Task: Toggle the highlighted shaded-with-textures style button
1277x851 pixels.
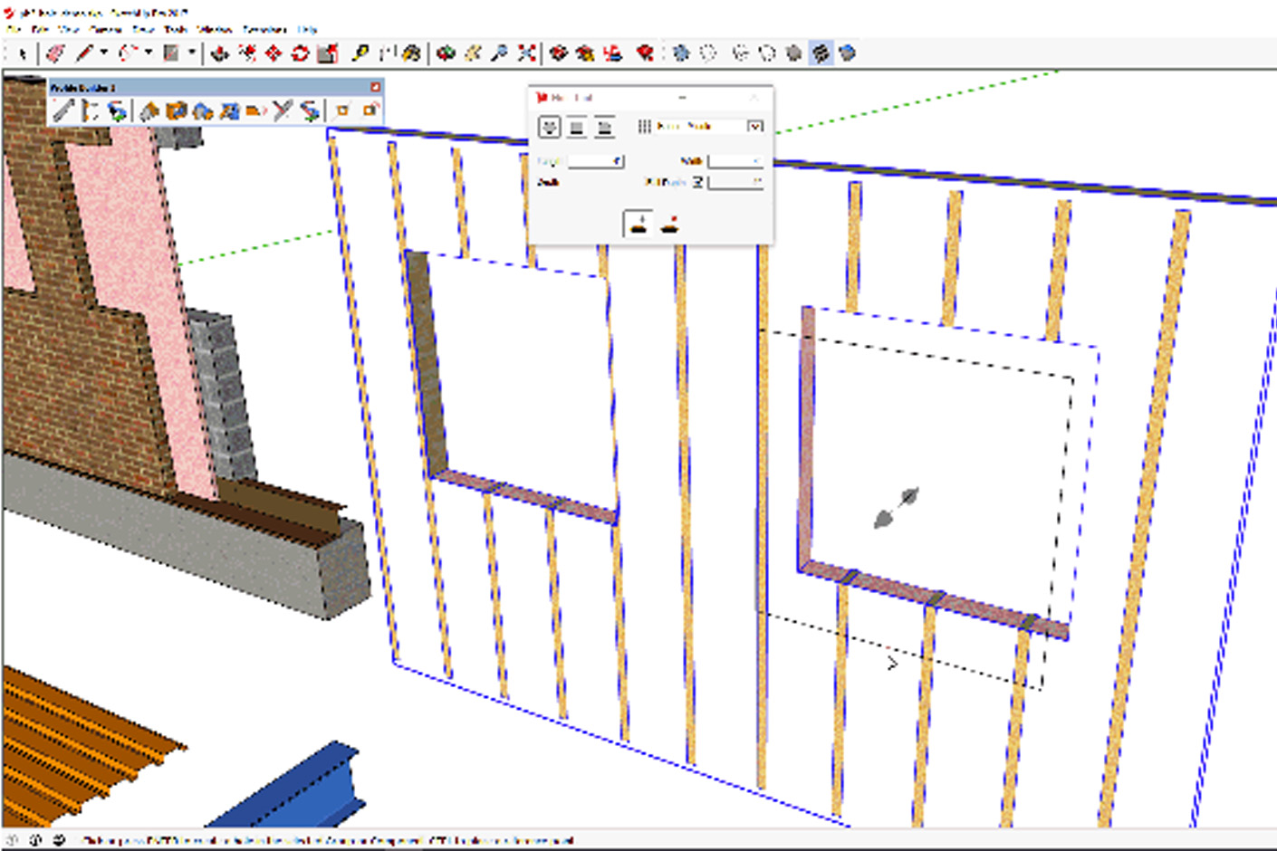Action: 821,53
